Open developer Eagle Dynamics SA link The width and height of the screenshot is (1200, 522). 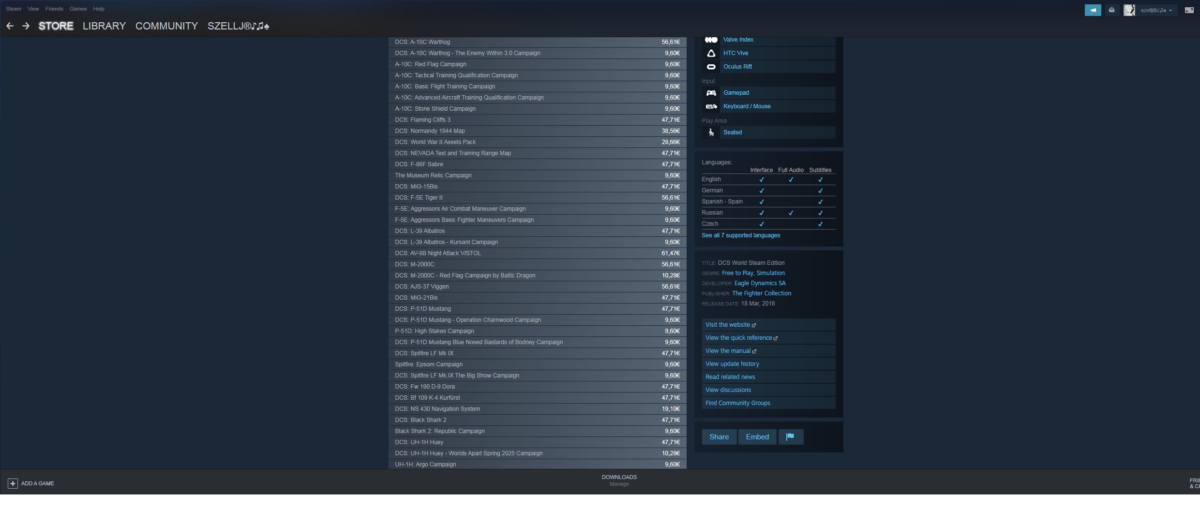point(760,283)
